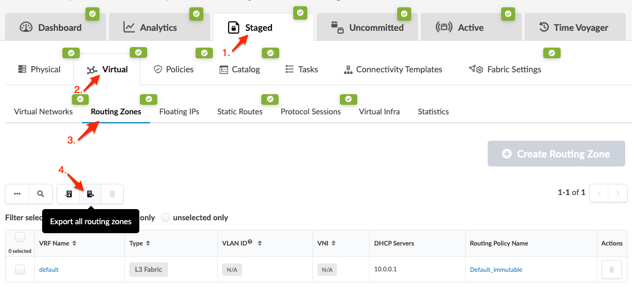Viewport: 632px width, 287px height.
Task: Open the Virtual Networks sub-tab
Action: click(43, 112)
